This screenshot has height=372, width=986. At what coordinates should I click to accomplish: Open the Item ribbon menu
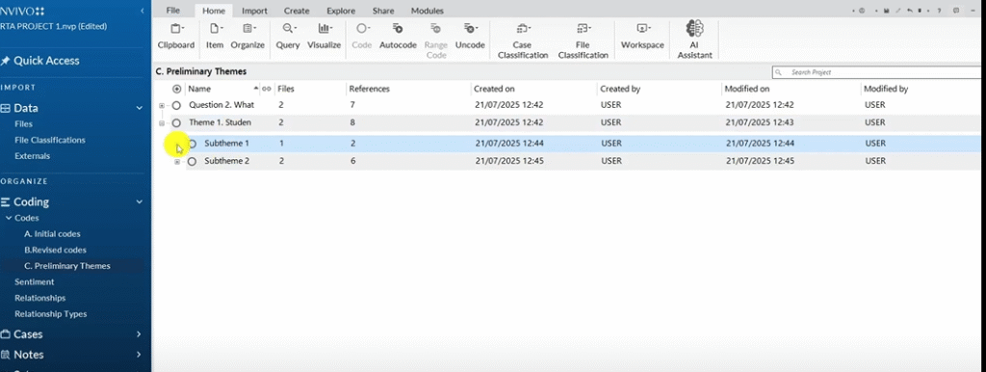[x=215, y=37]
